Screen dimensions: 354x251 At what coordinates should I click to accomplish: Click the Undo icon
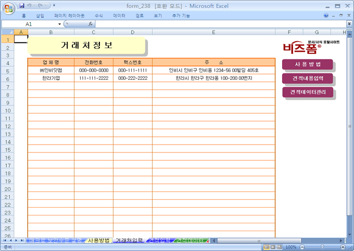(31, 6)
